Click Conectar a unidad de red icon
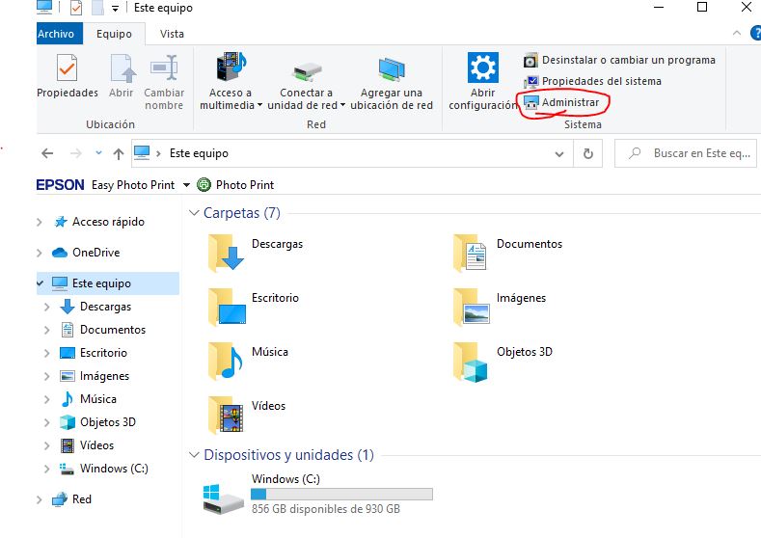 click(307, 71)
